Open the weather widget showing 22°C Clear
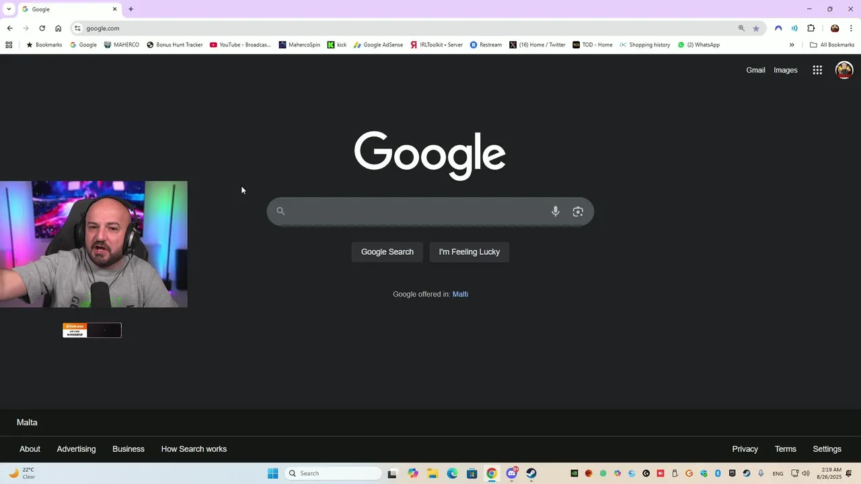The image size is (861, 484). point(22,473)
